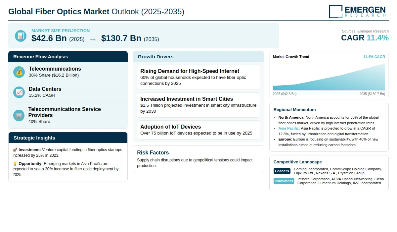Viewport: 397px width, 232px height.
Task: Click the rocket icon beside Investment
Action: pos(15,150)
